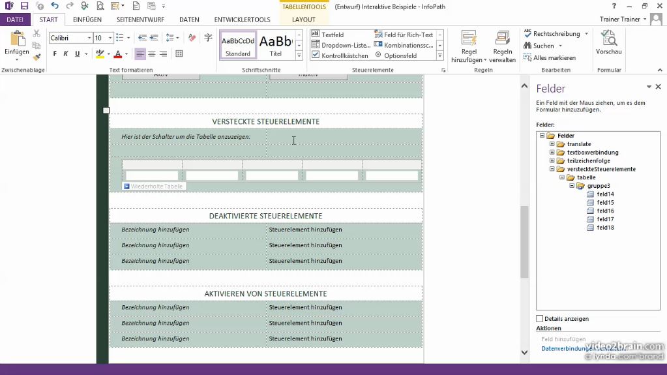Open print preview from the quick access toolbar

100,6
